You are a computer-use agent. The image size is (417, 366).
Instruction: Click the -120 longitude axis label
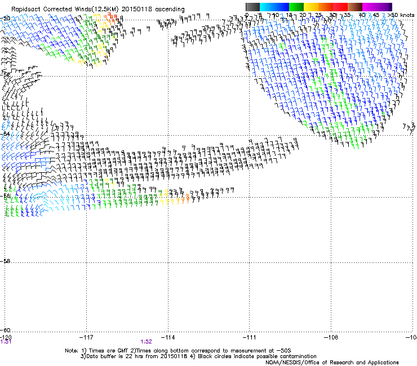click(6, 337)
